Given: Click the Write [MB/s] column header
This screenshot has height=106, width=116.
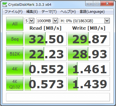Looking at the screenshot, I should tap(89, 28).
